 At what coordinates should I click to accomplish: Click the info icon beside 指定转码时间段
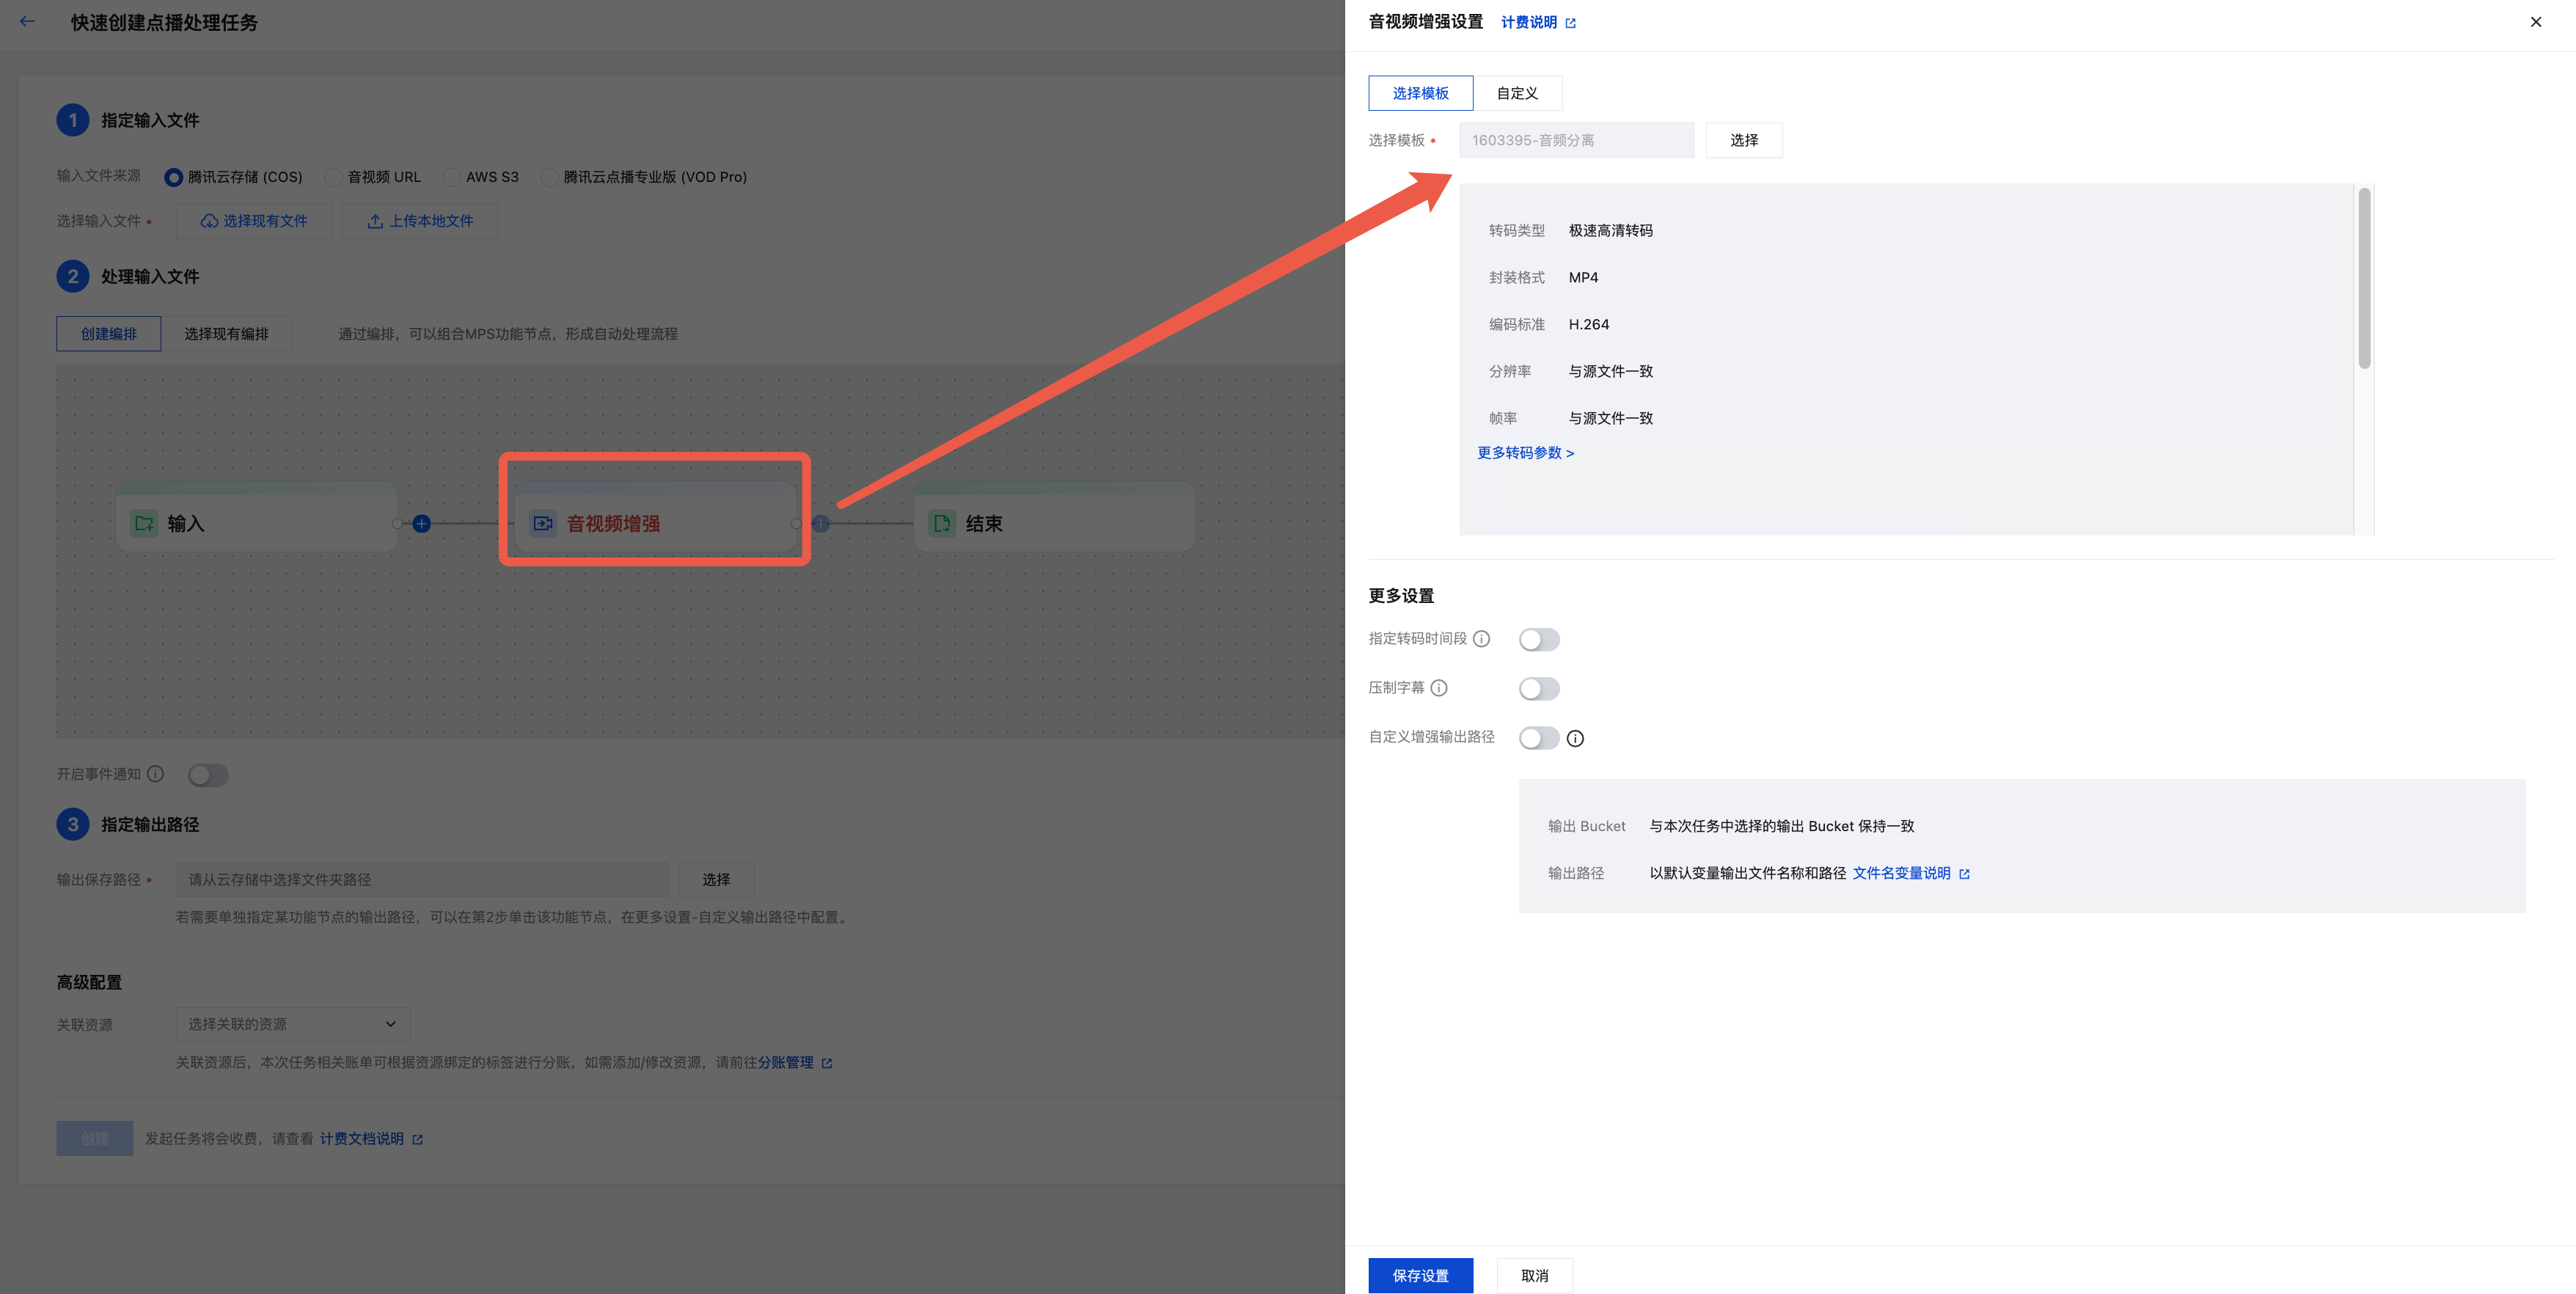1482,639
